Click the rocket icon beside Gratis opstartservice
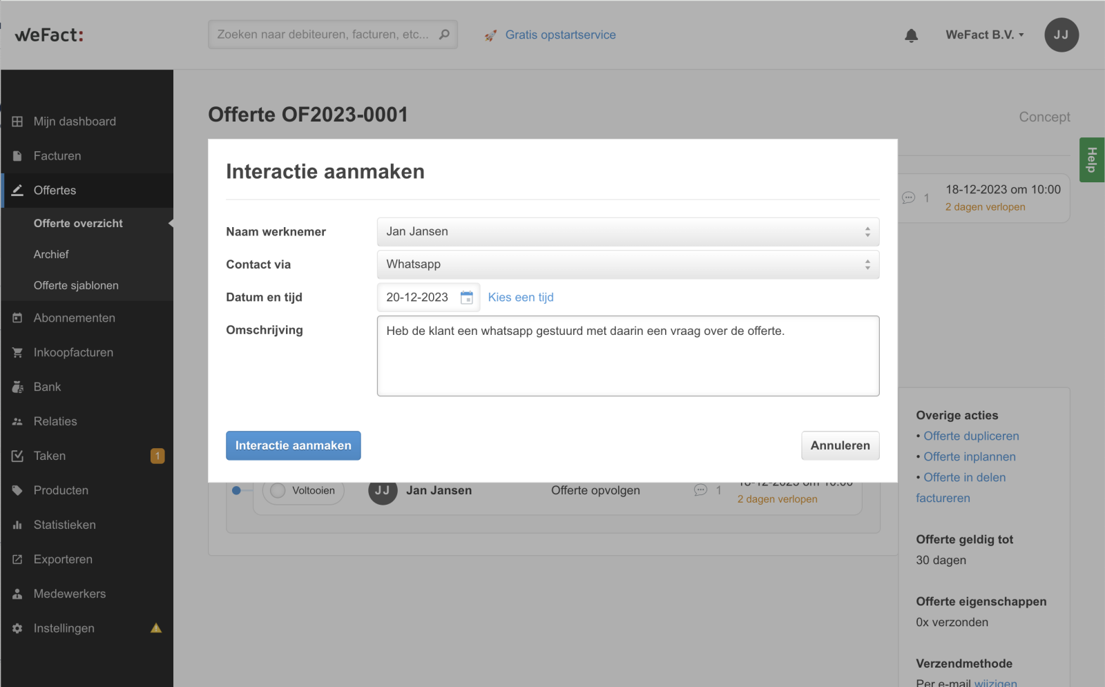Screen dimensions: 1105x687 coord(490,35)
